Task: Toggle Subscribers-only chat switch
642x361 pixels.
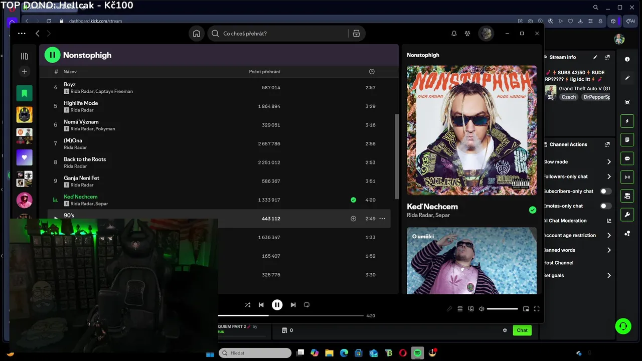Action: coord(606,191)
